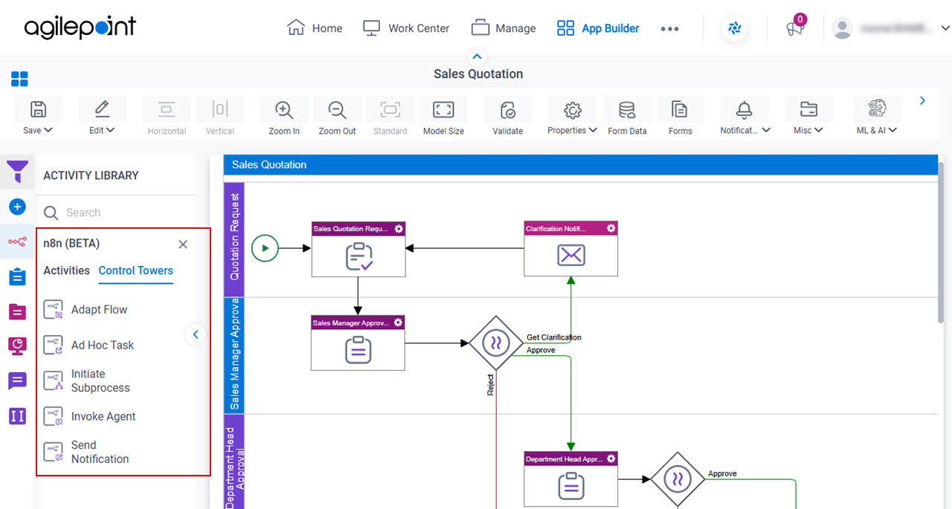The height and width of the screenshot is (509, 952).
Task: Show more toolbar items with right chevron
Action: point(923,100)
